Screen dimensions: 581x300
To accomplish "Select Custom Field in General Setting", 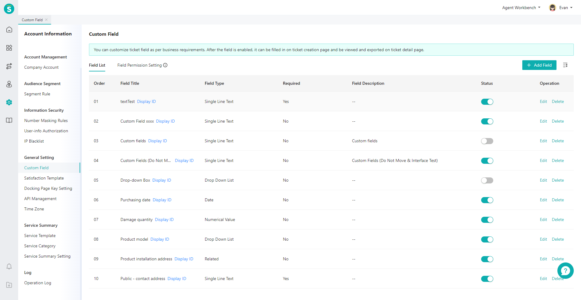I will [36, 168].
